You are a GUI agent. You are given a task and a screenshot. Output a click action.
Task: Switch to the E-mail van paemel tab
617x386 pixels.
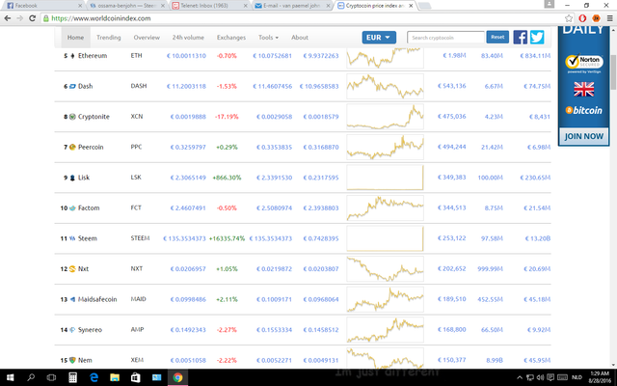pyautogui.click(x=292, y=6)
